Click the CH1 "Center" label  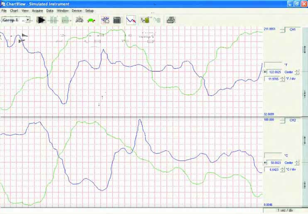289,72
